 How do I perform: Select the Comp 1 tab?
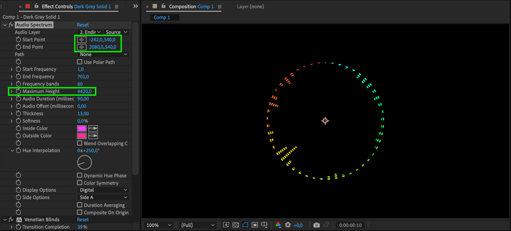(x=162, y=17)
